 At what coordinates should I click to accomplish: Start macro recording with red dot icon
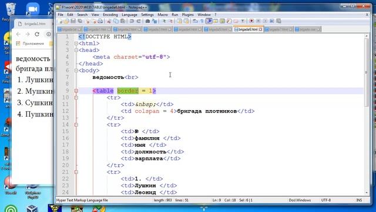[251, 21]
